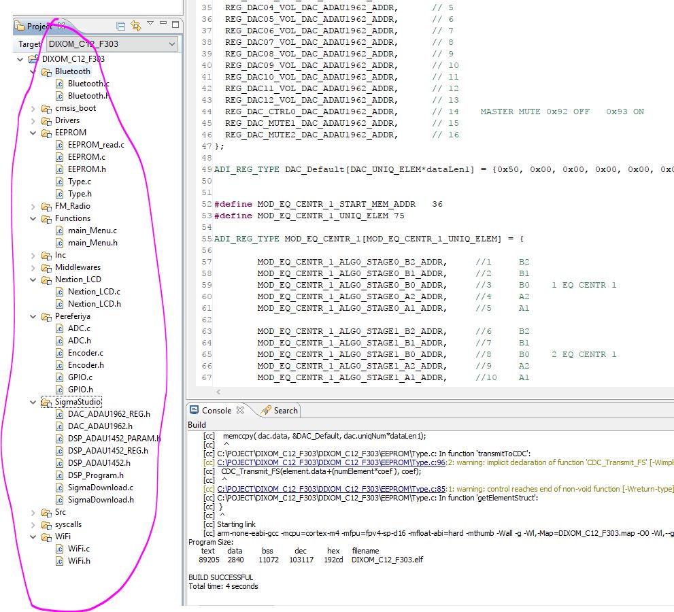The image size is (674, 612).
Task: Click the Collapse All icon in Project panel
Action: tap(121, 27)
